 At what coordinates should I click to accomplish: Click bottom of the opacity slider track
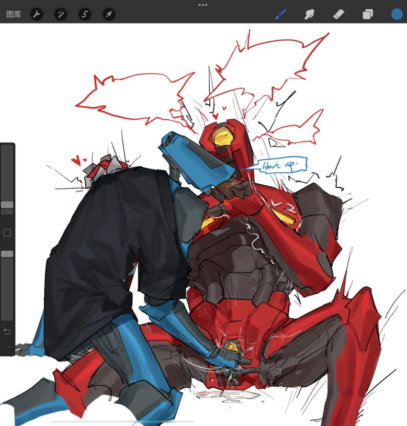coord(7,316)
